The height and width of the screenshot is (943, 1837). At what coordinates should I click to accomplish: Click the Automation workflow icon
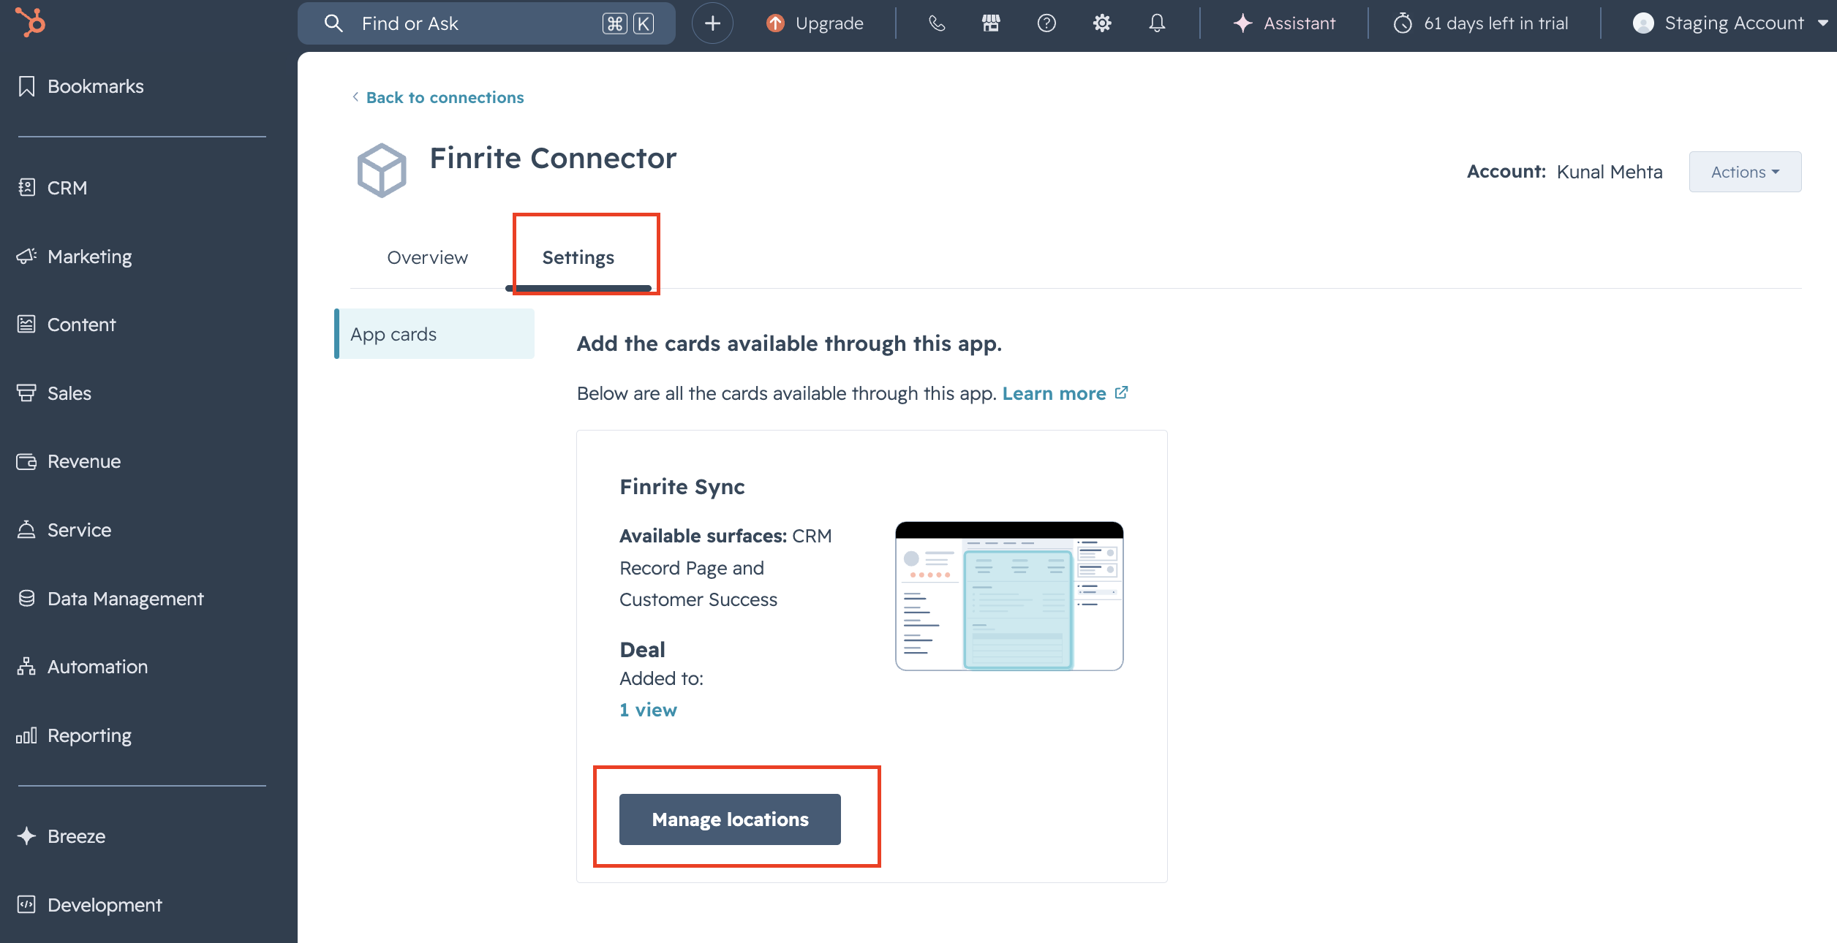tap(26, 667)
